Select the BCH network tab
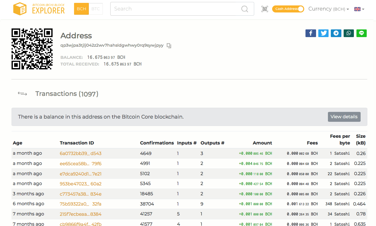Image resolution: width=376 pixels, height=226 pixels. pos(81,9)
